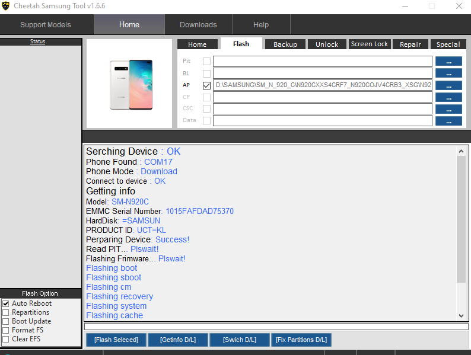
Task: Enable the Pit checkbox
Action: (x=206, y=61)
